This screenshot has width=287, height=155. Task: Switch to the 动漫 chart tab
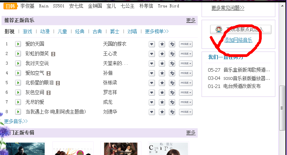point(45,31)
